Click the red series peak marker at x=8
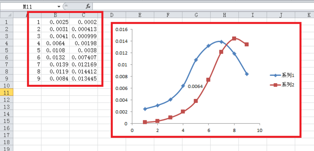The width and height of the screenshot is (314, 151). point(234,39)
